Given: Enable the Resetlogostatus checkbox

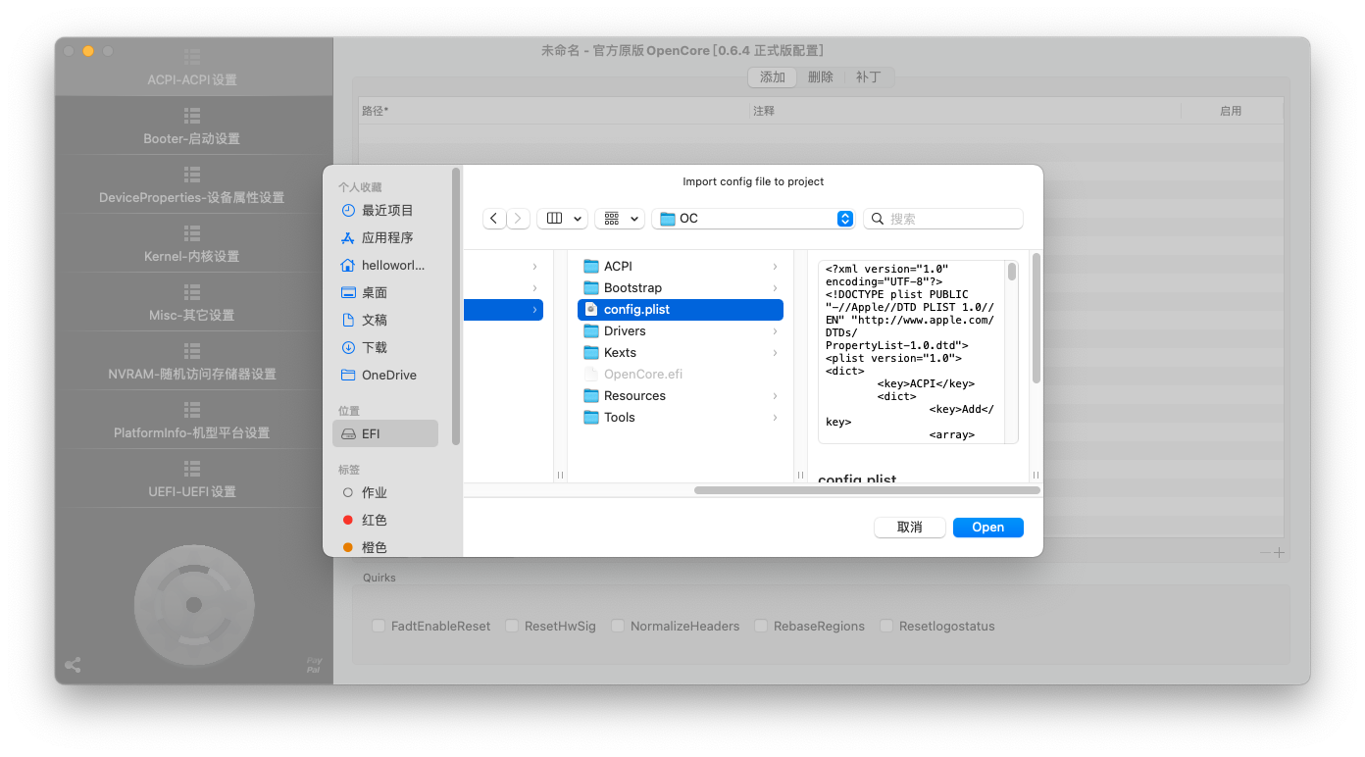Looking at the screenshot, I should tap(886, 626).
